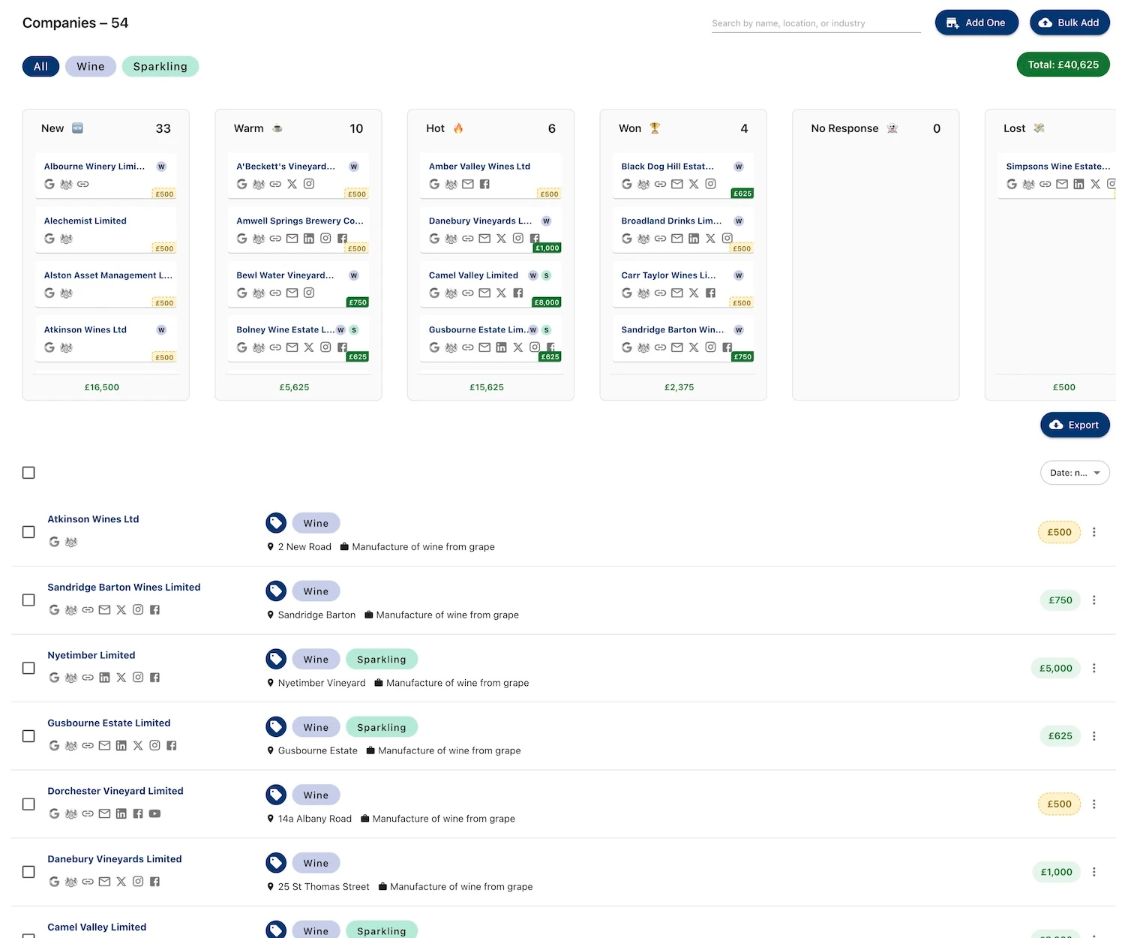Click the £5,000 value chip for Nyetimber Limited
This screenshot has height=938, width=1125.
click(x=1056, y=668)
